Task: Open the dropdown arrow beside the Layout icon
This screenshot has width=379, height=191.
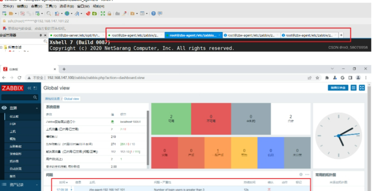Action: click(147, 13)
